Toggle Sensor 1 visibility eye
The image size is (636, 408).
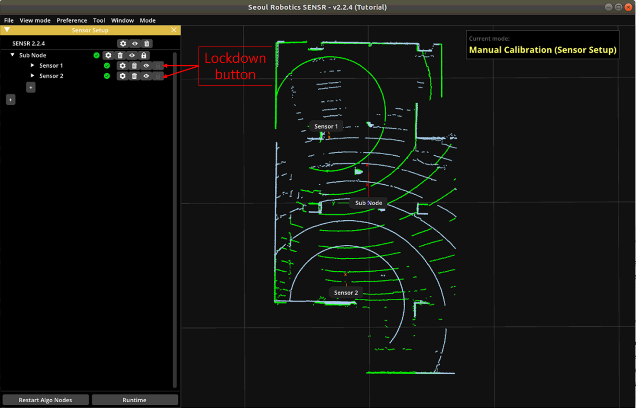coord(146,66)
